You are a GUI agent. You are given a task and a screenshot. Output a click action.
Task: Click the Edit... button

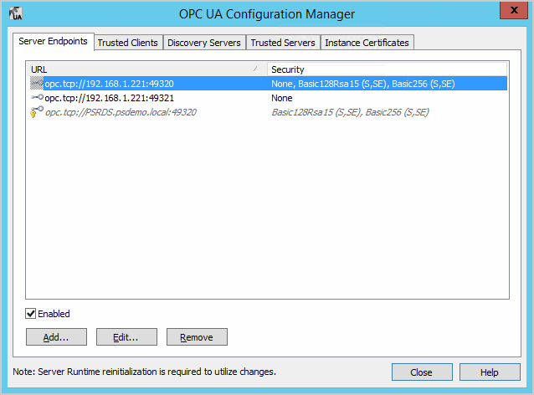coord(126,336)
